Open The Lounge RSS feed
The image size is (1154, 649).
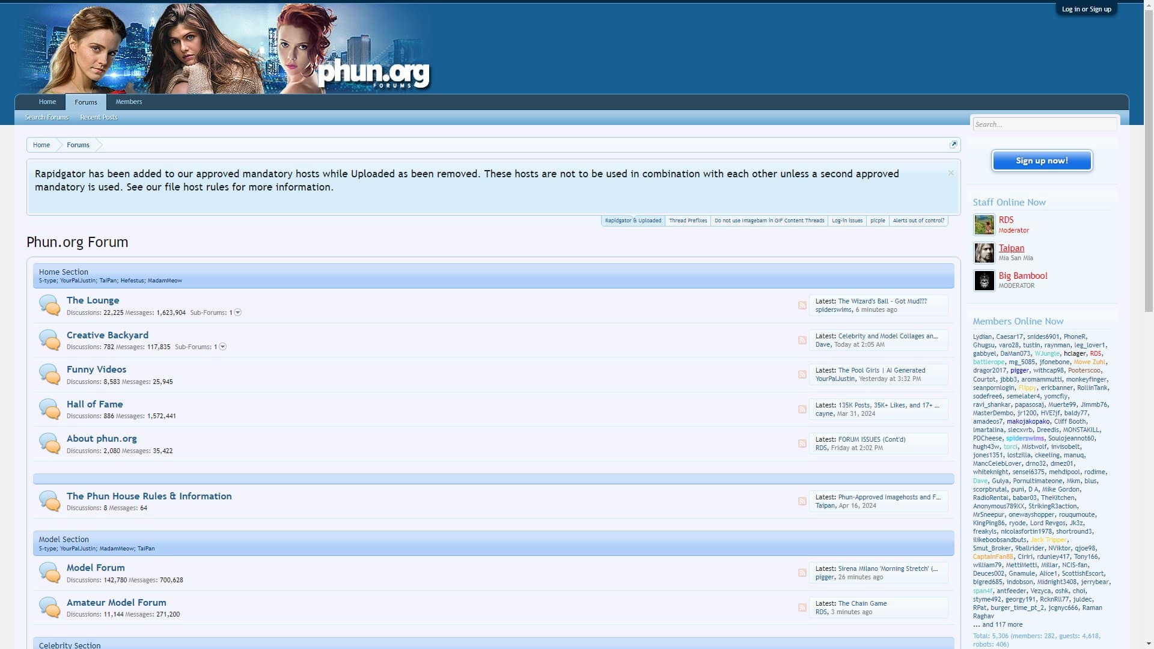point(803,305)
